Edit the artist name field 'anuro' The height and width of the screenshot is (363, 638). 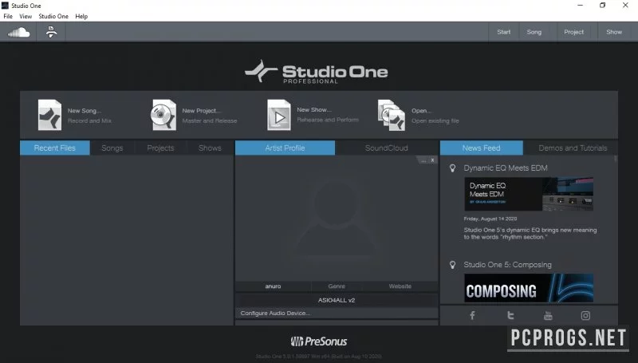point(273,286)
